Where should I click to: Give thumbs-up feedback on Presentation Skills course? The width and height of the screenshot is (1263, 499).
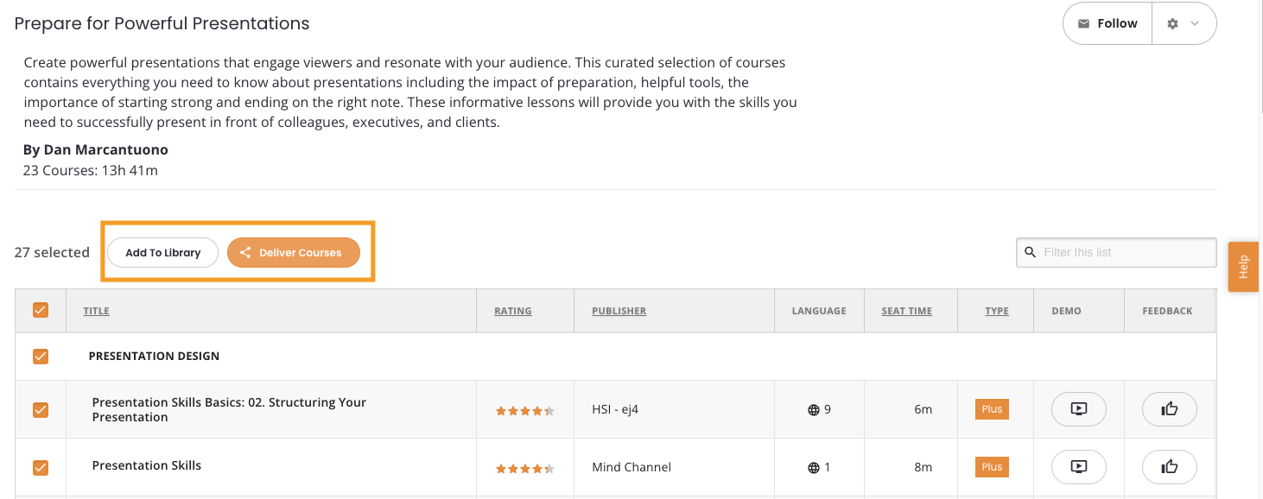coord(1170,467)
